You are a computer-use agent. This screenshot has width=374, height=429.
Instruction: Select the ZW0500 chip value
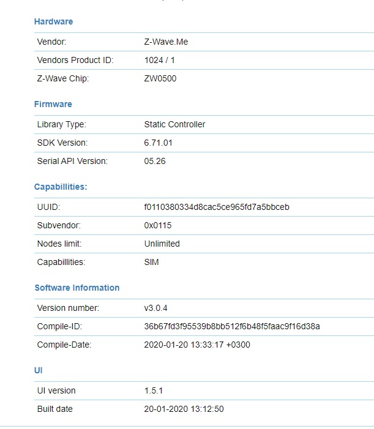pos(160,78)
